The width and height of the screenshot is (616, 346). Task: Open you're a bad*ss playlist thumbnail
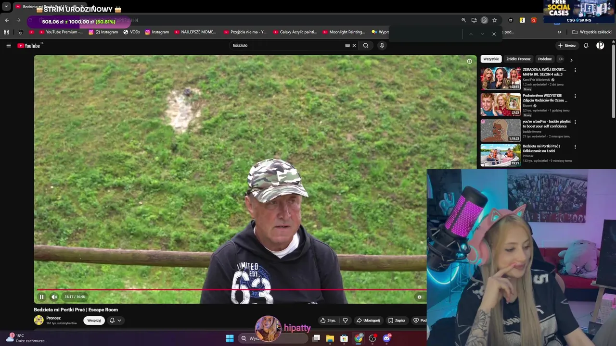(x=500, y=130)
